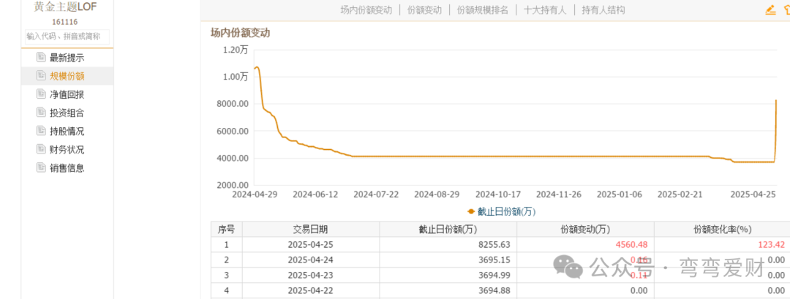Click the red change rate 123.42
This screenshot has height=299, width=790.
coord(772,245)
